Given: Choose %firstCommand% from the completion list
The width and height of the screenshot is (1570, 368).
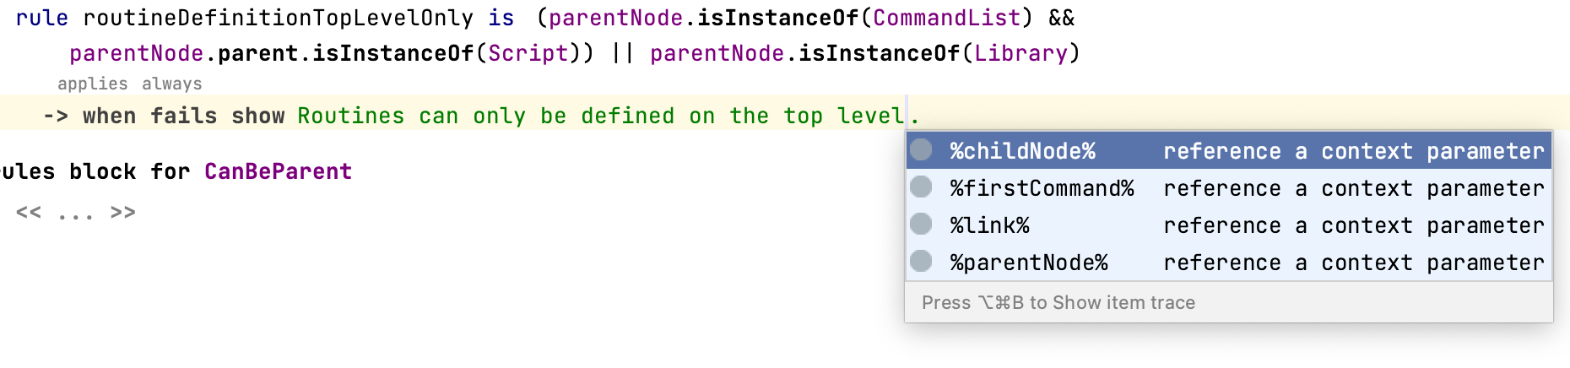Looking at the screenshot, I should pyautogui.click(x=1042, y=188).
